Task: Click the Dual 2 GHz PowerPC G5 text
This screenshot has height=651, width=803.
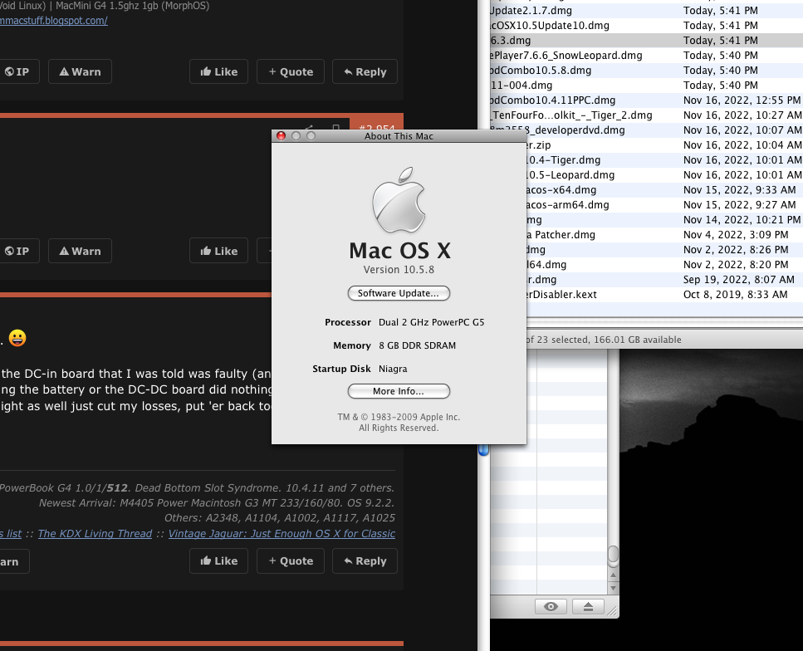Action: click(431, 322)
